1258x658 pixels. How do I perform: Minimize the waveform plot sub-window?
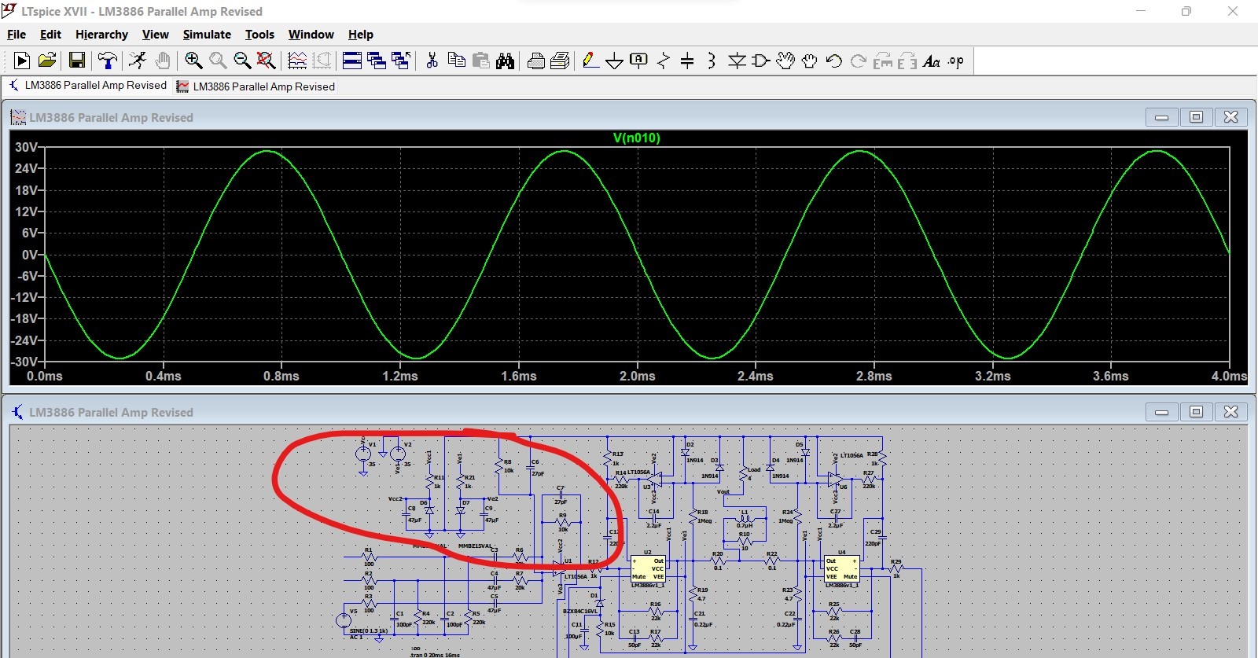(x=1161, y=117)
